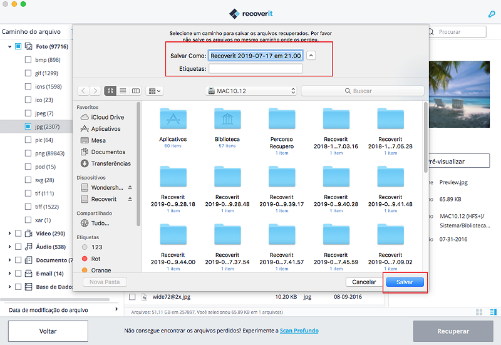Check the Vídeo (290) checkbox
Viewport: 501px width, 345px height.
(x=18, y=234)
